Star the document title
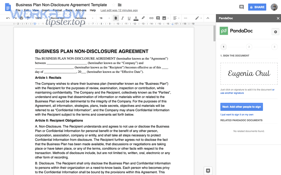 point(113,5)
